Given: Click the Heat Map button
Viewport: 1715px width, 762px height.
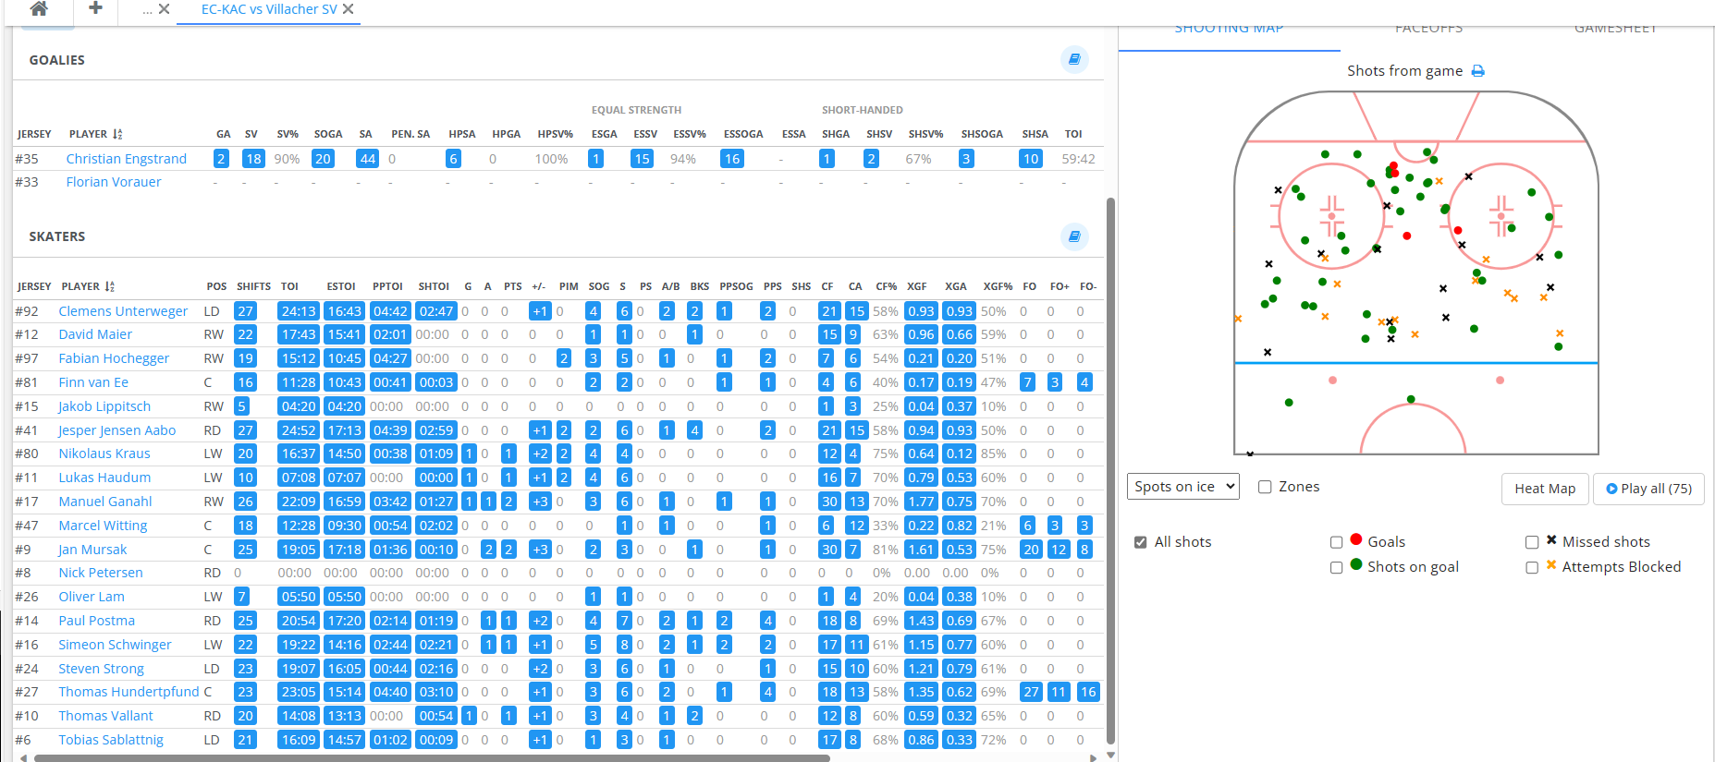Looking at the screenshot, I should [x=1544, y=489].
